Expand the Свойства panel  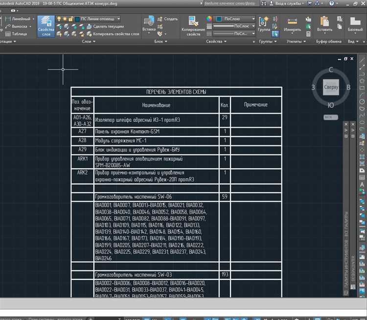(x=216, y=42)
